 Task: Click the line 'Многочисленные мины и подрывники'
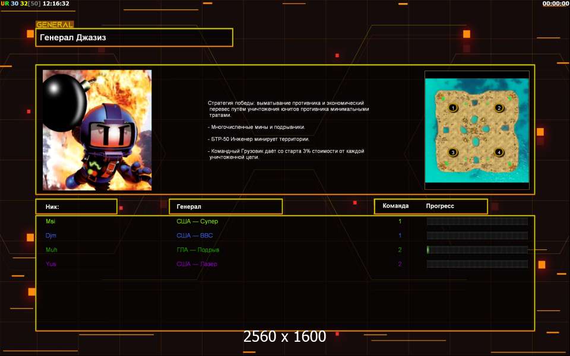click(x=256, y=127)
